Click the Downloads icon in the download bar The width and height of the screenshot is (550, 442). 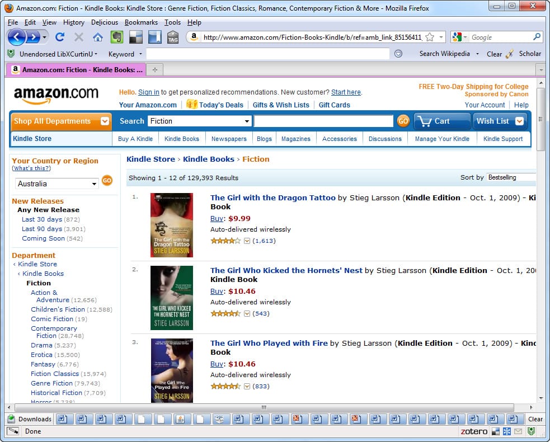(x=11, y=419)
